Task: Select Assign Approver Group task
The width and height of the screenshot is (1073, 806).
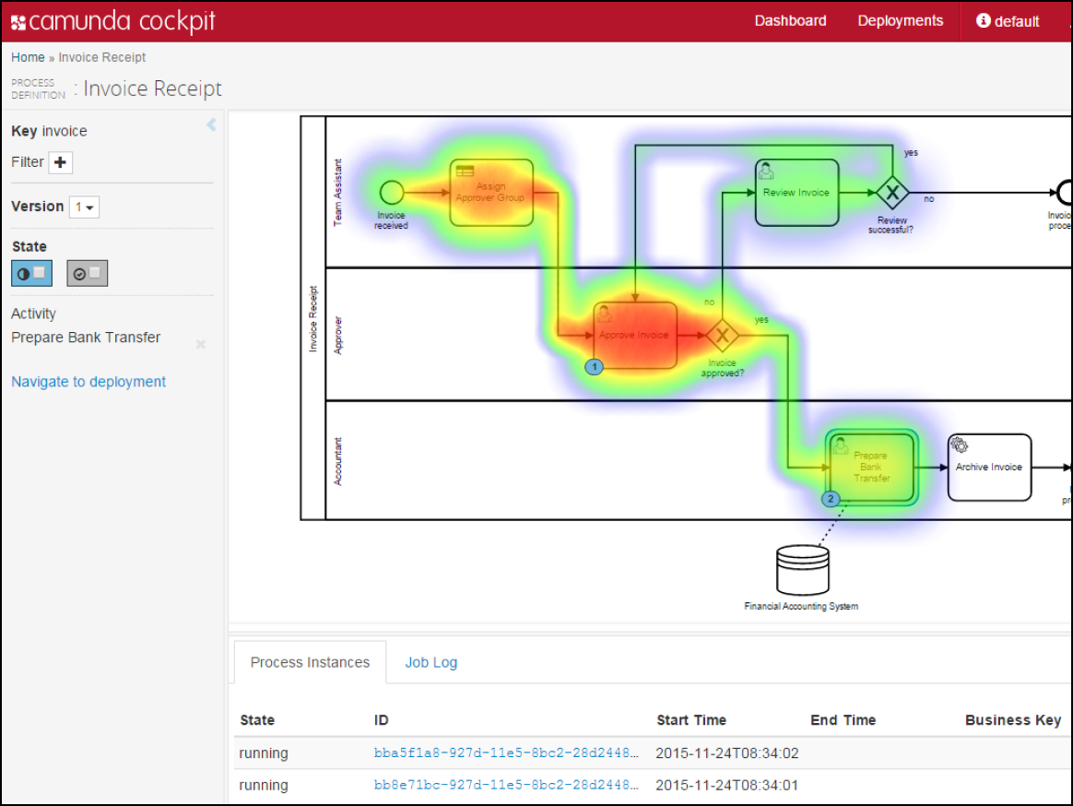Action: tap(491, 193)
